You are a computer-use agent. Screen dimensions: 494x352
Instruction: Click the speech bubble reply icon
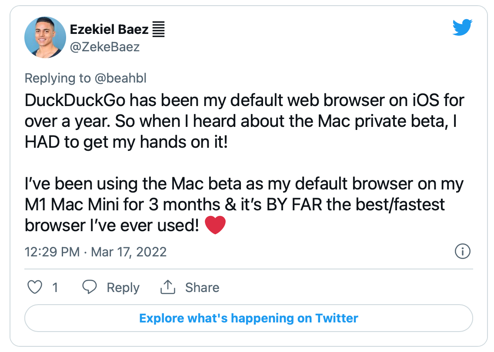click(x=90, y=287)
